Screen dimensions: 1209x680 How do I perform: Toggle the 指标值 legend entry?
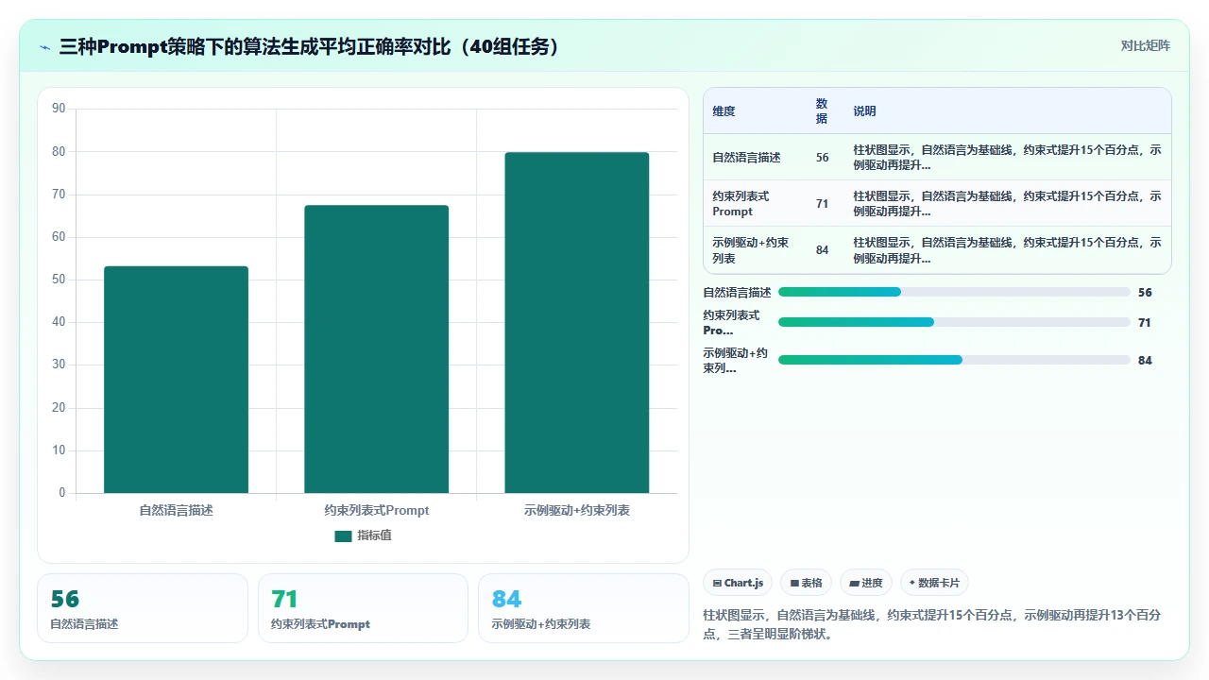pos(363,535)
